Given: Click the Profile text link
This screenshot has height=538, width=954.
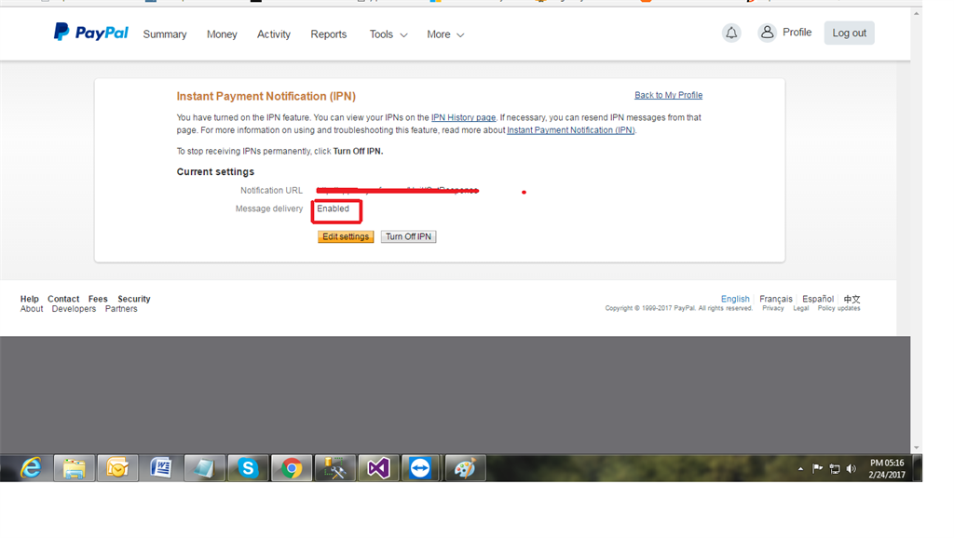Looking at the screenshot, I should click(x=797, y=33).
